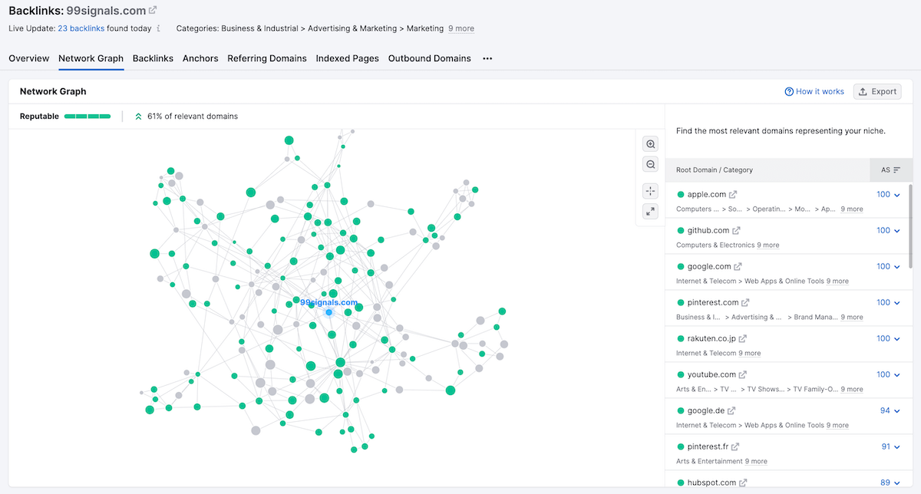Screen dimensions: 921x494
Task: Select the 99signals.com center node
Action: coord(328,312)
